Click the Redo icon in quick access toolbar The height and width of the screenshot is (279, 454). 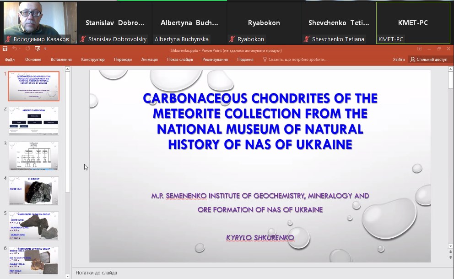point(27,49)
